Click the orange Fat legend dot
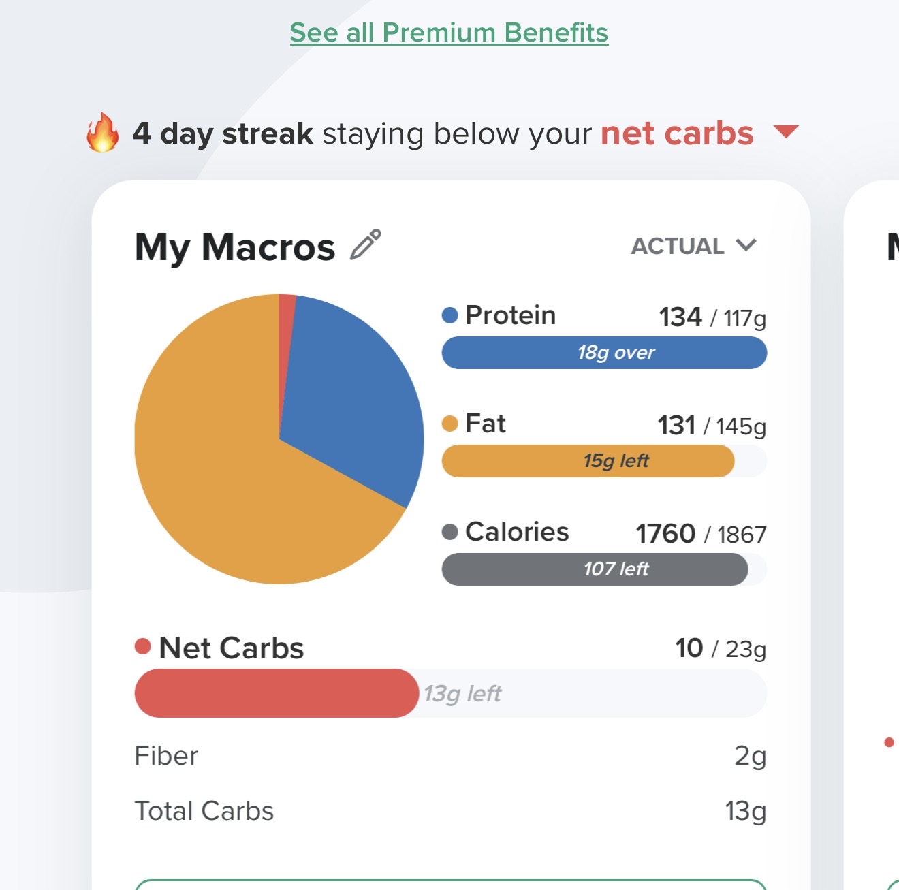The image size is (899, 890). pyautogui.click(x=449, y=424)
